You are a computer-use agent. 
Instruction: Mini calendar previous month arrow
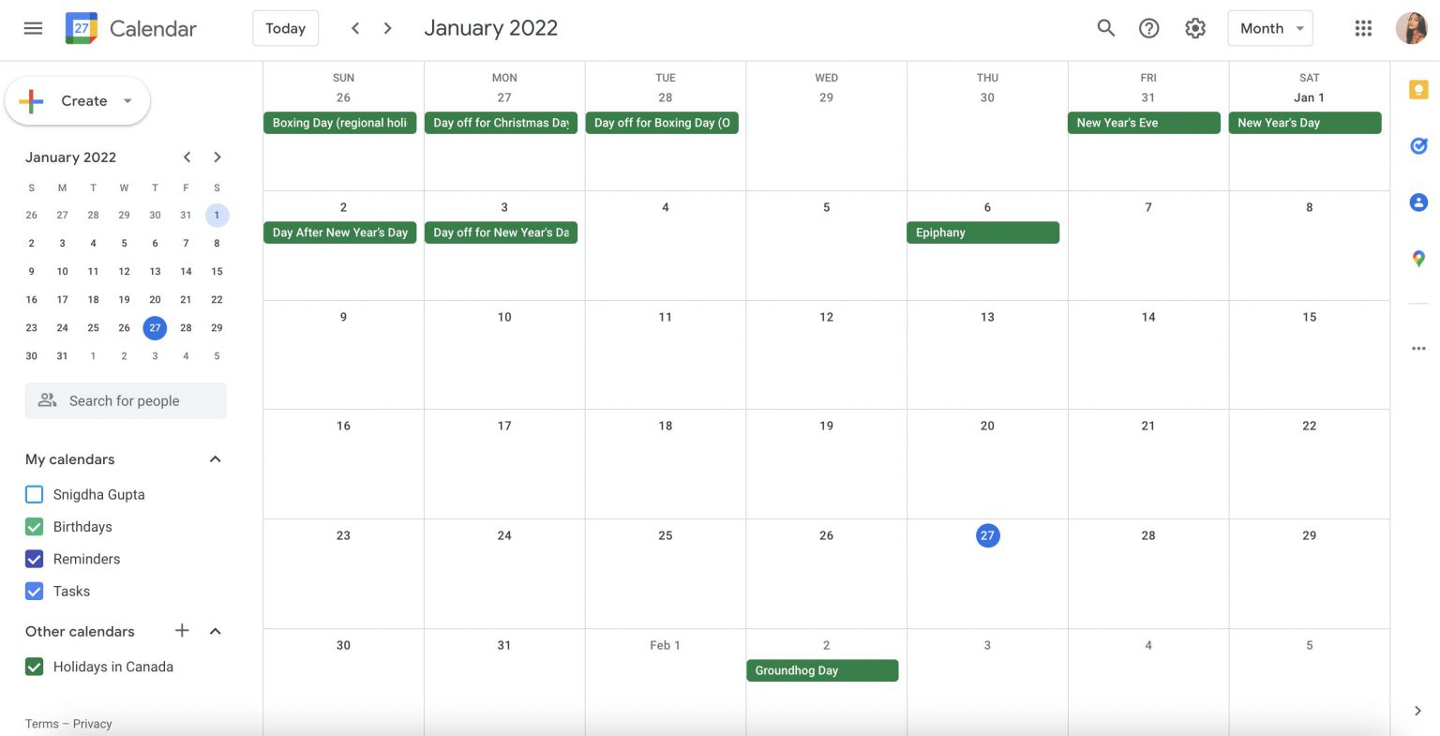[x=187, y=158]
